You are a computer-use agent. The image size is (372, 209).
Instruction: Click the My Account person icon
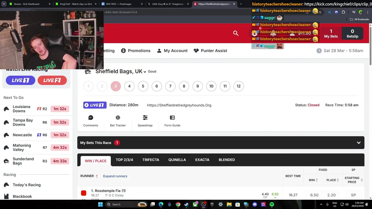click(159, 51)
